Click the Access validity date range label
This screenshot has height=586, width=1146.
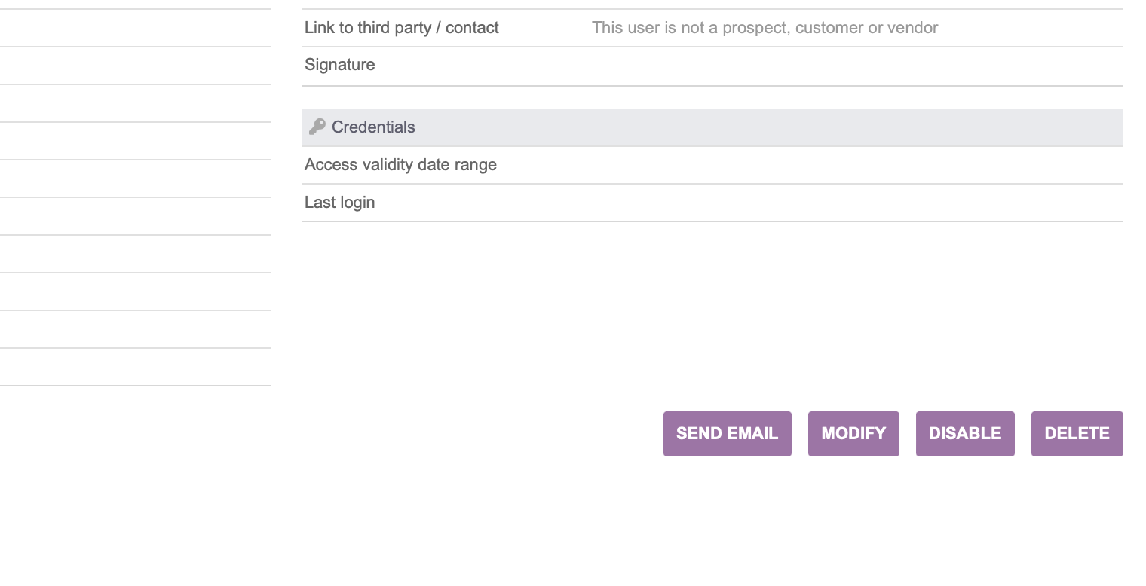[400, 165]
